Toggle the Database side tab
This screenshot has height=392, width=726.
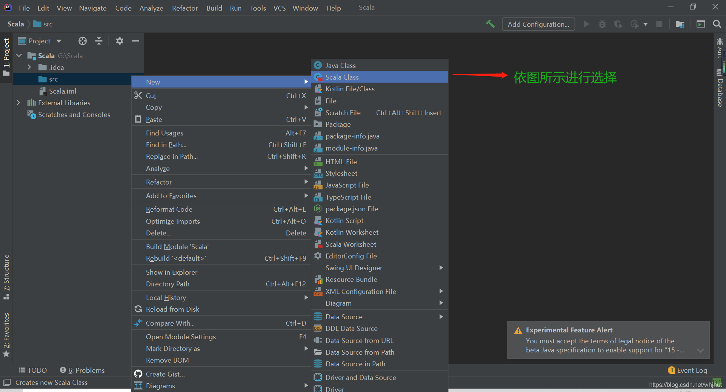(720, 88)
